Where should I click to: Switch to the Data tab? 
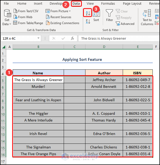(x=76, y=4)
